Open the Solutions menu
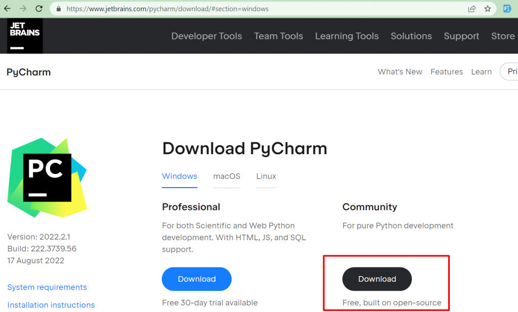 pos(411,36)
